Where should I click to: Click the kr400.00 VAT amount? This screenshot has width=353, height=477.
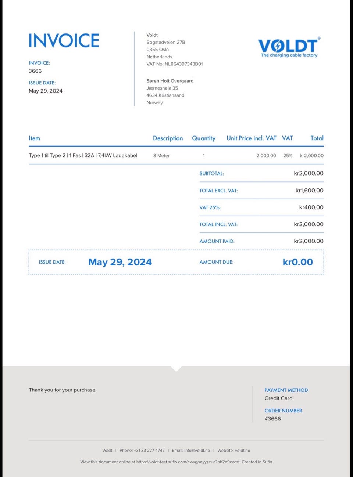(311, 207)
